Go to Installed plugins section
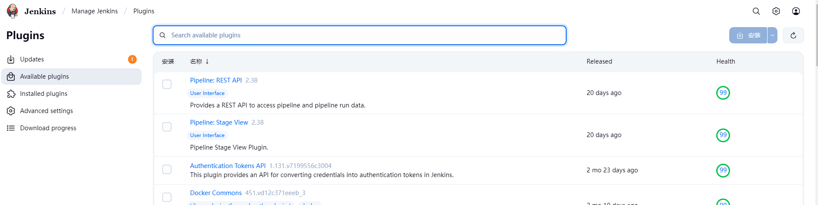Screen dimensions: 818x205 (44, 94)
